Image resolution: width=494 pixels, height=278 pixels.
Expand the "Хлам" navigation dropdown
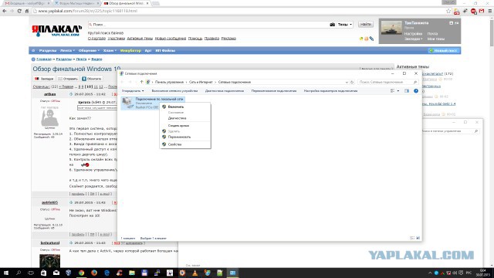[110, 50]
